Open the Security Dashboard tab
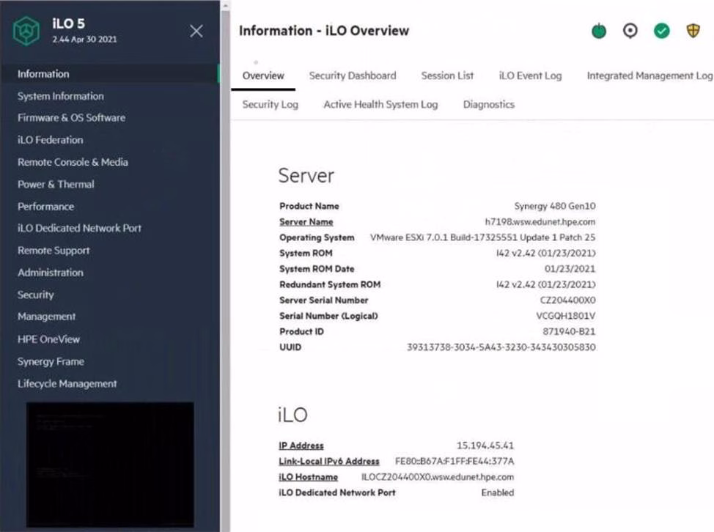This screenshot has width=714, height=532. 352,75
